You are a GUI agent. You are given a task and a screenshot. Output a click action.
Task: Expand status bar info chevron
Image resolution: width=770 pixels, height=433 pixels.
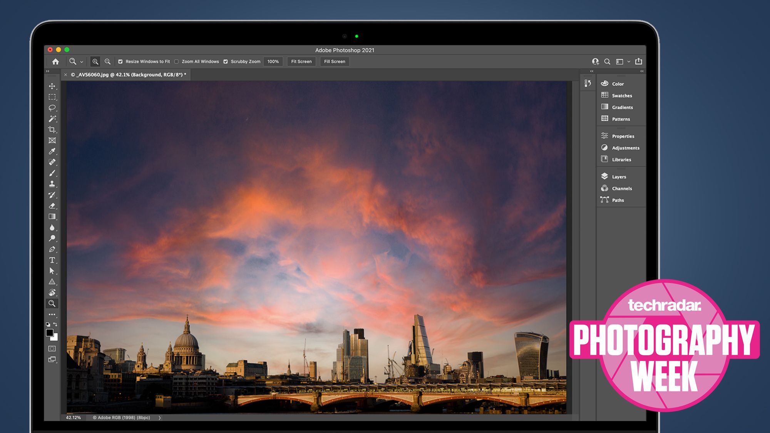pos(159,418)
